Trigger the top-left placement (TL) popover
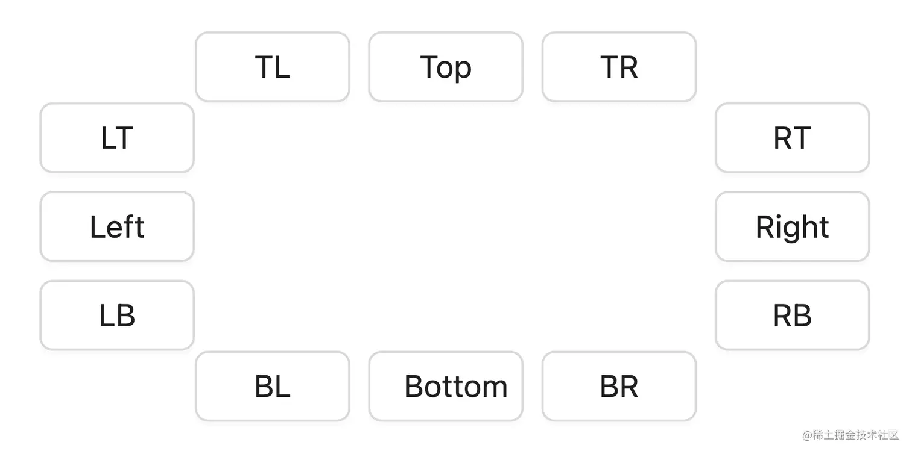912x454 pixels. (x=273, y=67)
